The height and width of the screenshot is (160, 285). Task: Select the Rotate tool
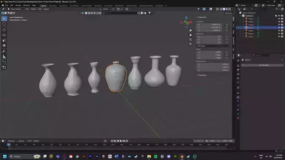(x=4, y=35)
